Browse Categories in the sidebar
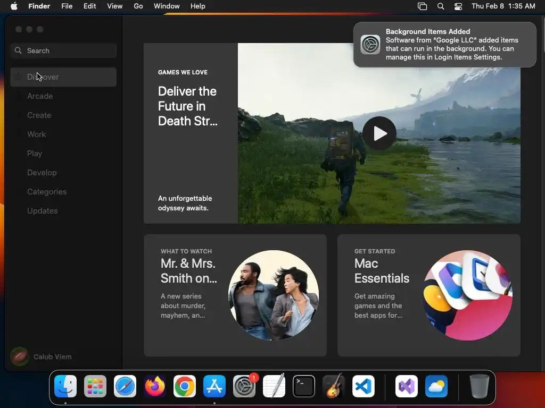This screenshot has height=408, width=545. tap(63, 191)
